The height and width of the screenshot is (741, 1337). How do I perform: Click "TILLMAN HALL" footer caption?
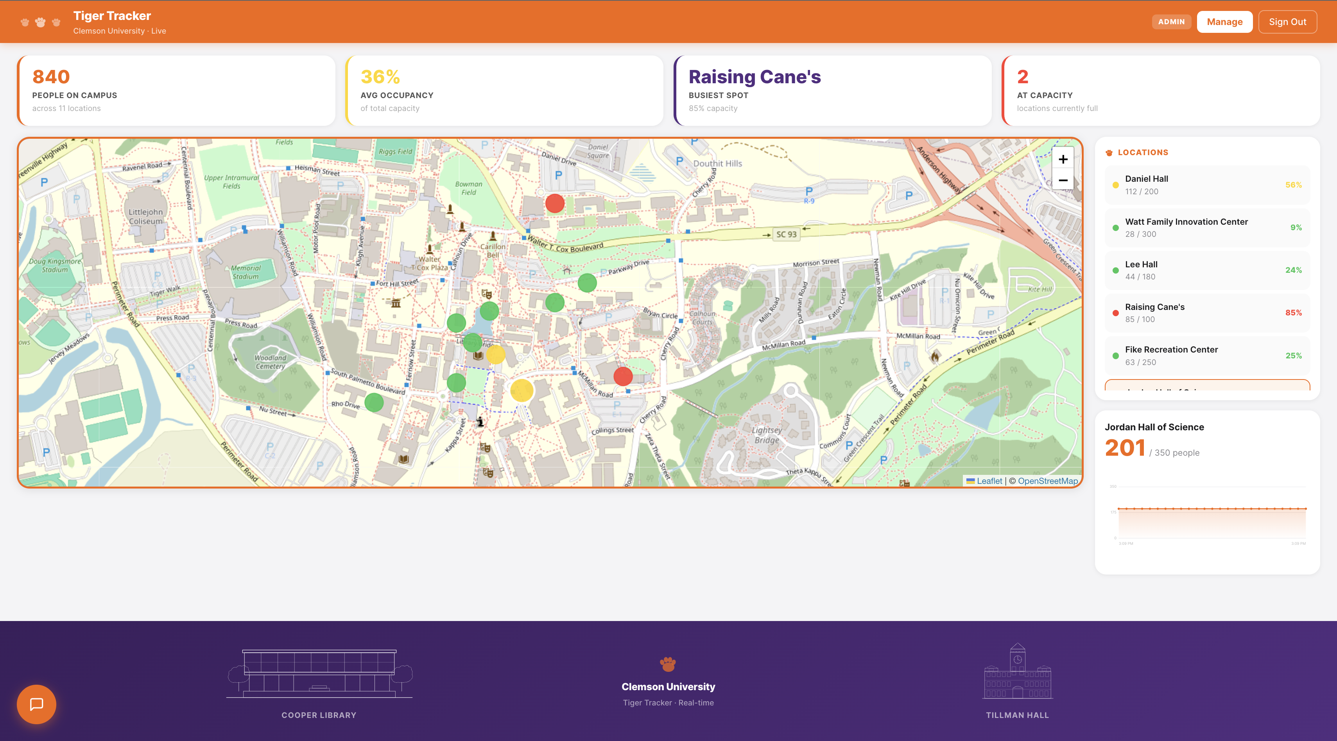(1017, 715)
